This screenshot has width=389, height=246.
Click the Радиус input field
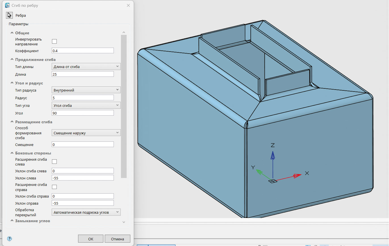[x=83, y=98]
